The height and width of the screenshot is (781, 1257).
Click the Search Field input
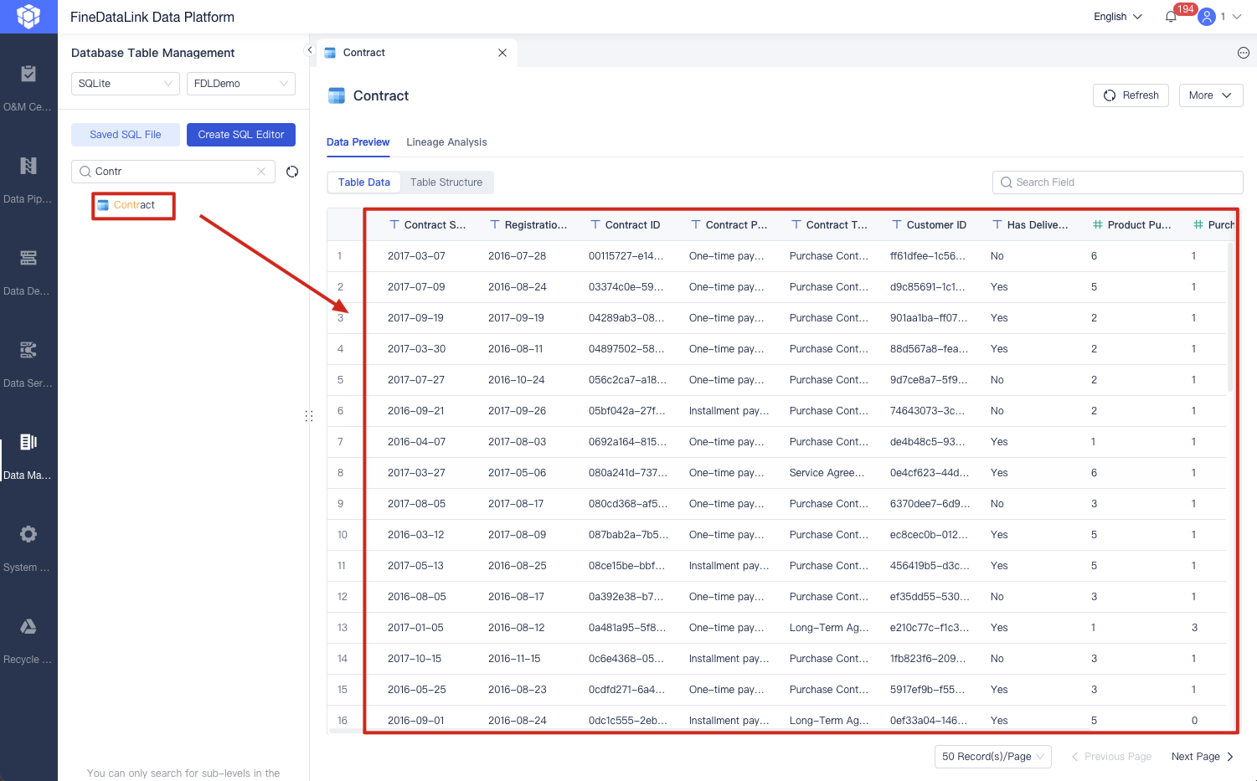[x=1118, y=182]
